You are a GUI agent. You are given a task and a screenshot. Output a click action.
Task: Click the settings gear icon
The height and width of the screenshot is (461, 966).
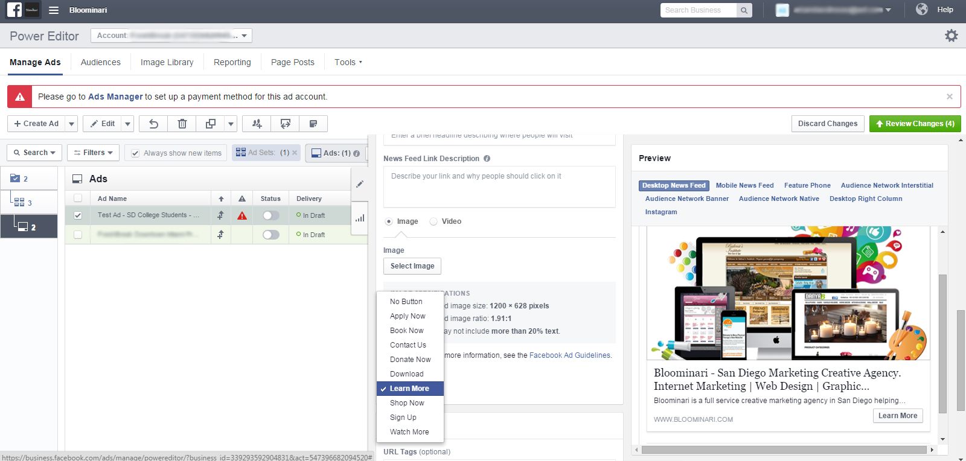click(x=951, y=36)
